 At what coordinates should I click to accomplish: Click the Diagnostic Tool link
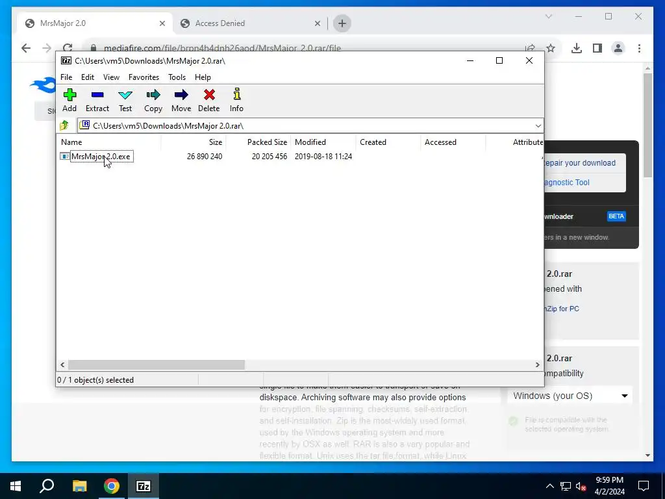click(567, 183)
